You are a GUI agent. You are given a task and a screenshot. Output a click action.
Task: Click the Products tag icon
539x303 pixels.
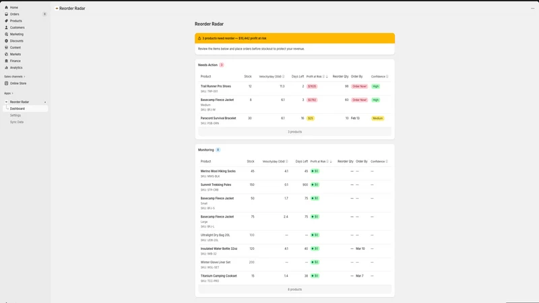(x=6, y=21)
